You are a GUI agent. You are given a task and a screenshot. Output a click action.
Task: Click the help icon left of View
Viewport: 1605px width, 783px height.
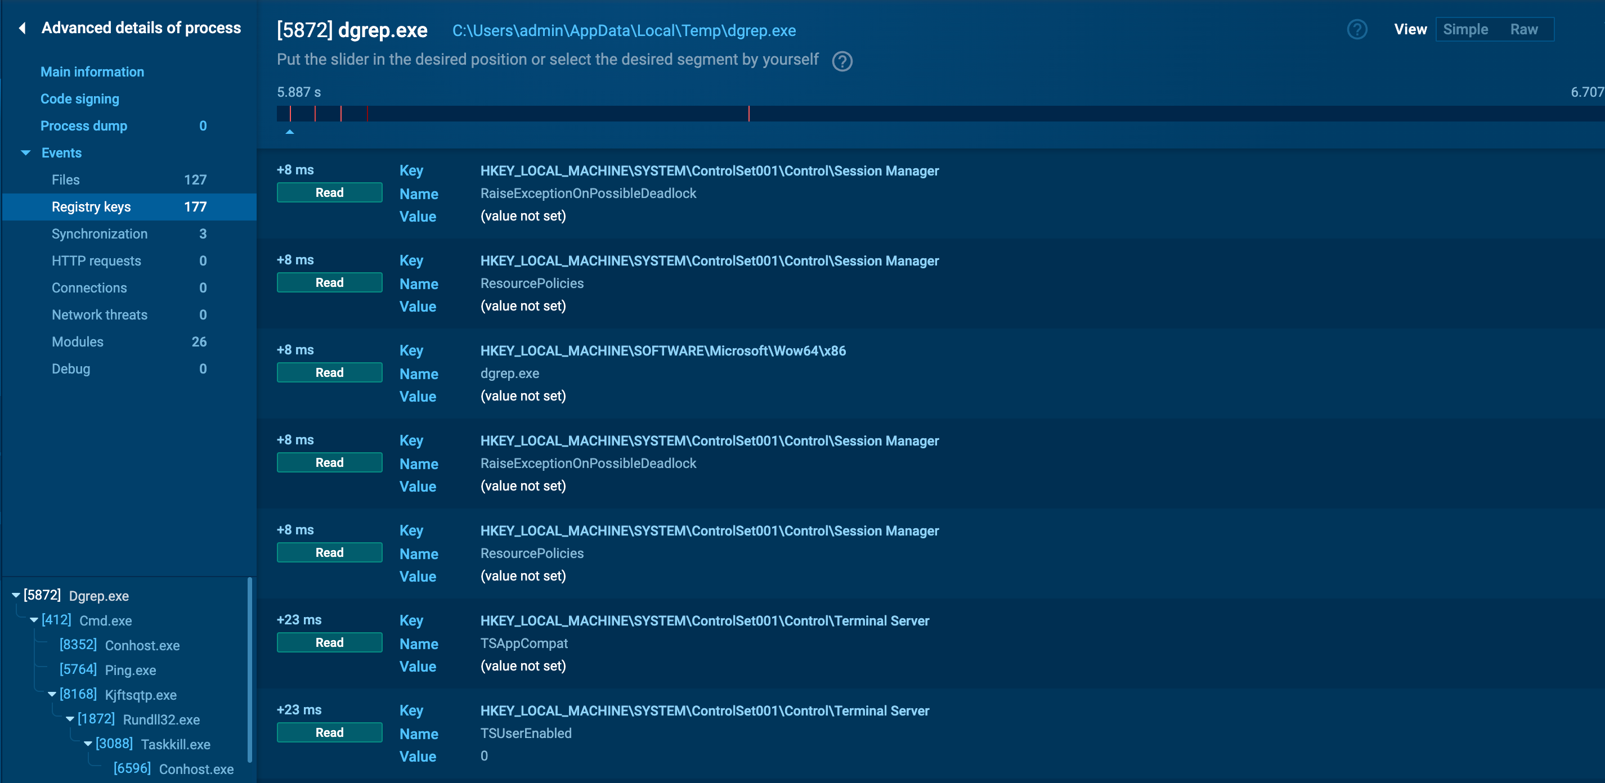1356,29
